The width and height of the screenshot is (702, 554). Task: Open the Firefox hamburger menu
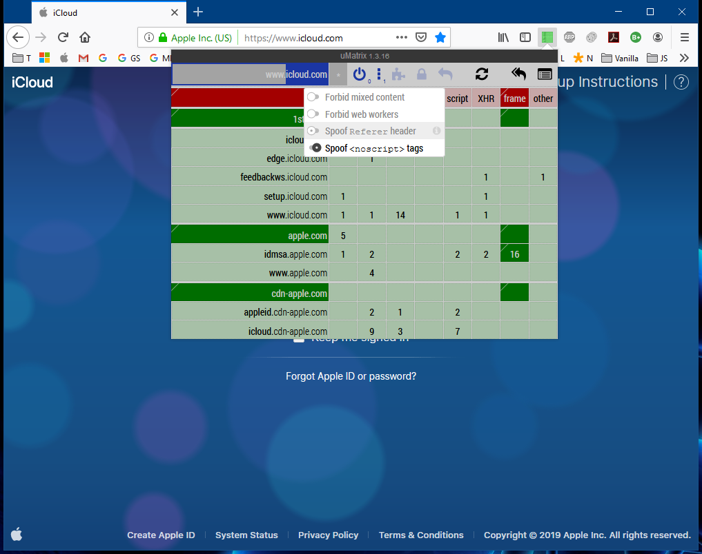point(684,38)
